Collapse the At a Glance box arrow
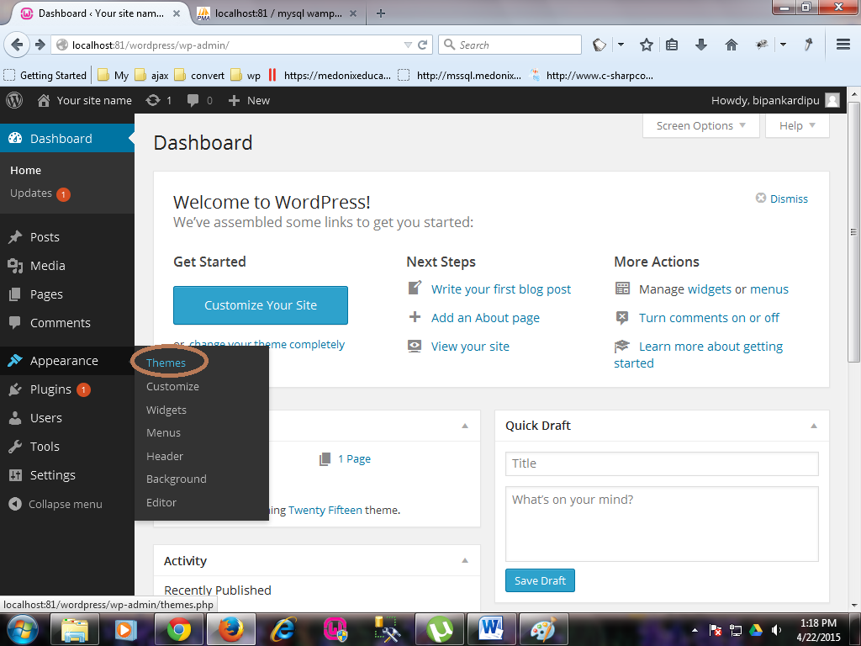861x646 pixels. coord(464,426)
